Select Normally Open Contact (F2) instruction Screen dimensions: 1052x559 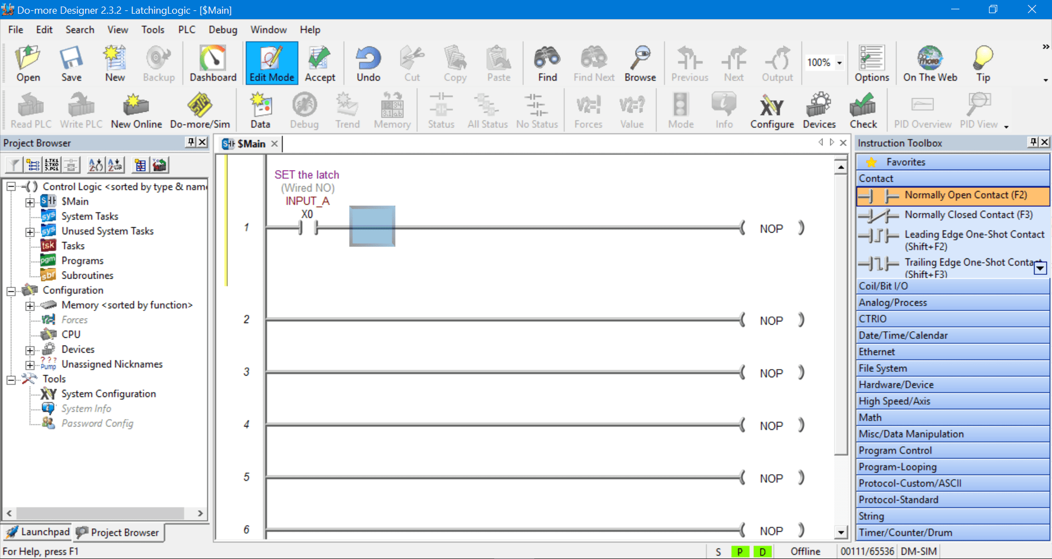pyautogui.click(x=952, y=195)
